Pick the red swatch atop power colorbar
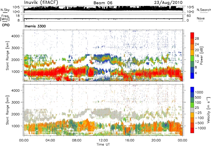211x146 pixels. pos(192,36)
